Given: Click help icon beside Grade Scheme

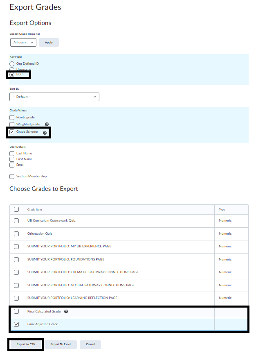Looking at the screenshot, I should [x=45, y=133].
